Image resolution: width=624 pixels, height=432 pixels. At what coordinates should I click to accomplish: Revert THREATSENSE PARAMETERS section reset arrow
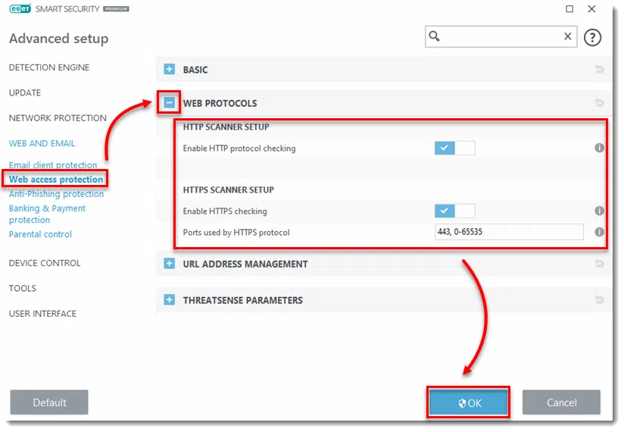click(x=599, y=299)
